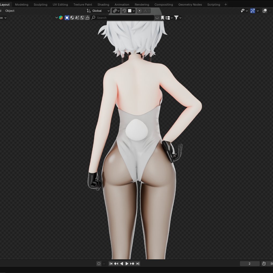Screen dimensions: 273x273
Task: Click the asset Search input field
Action: [122, 18]
